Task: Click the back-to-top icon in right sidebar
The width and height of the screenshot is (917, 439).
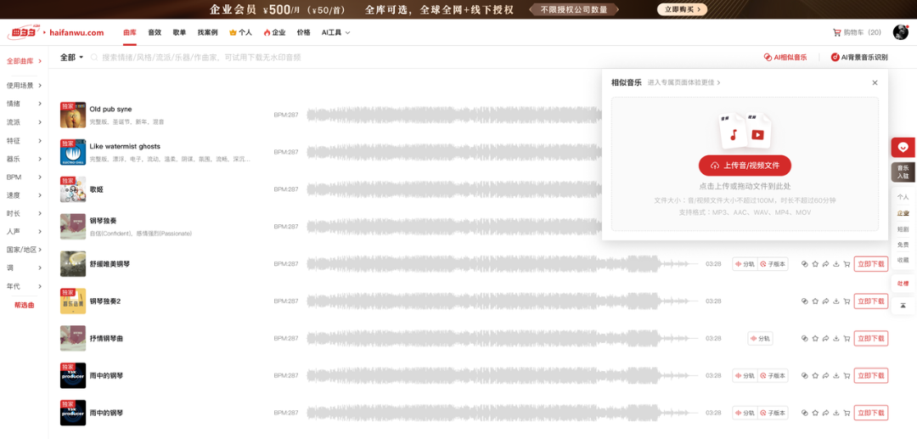Action: coord(903,306)
